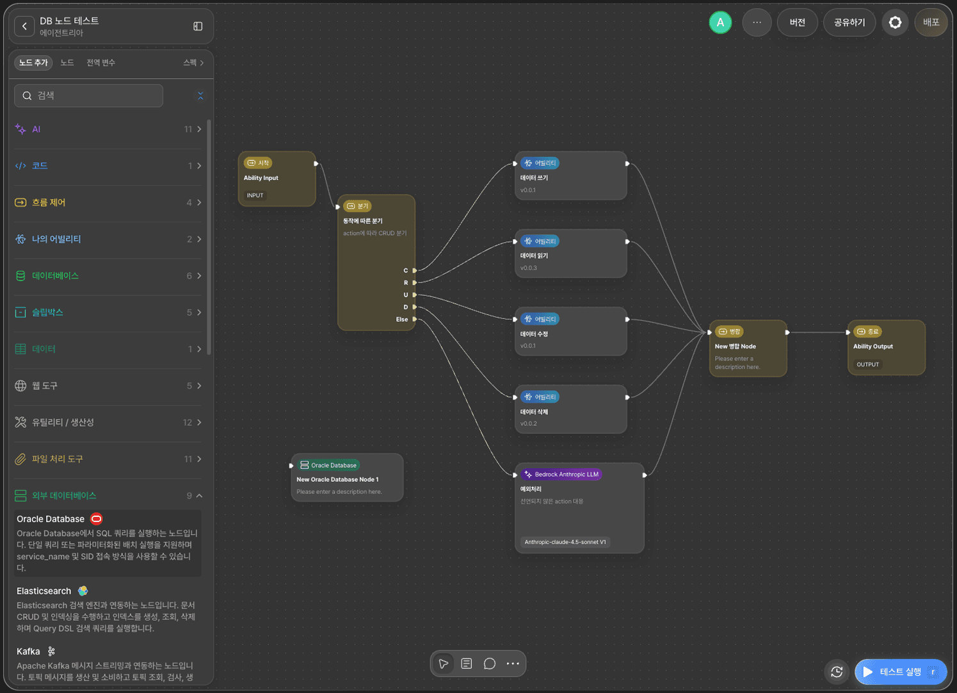Click the INPUT tag on the Ability Input node
The height and width of the screenshot is (693, 957).
point(255,195)
